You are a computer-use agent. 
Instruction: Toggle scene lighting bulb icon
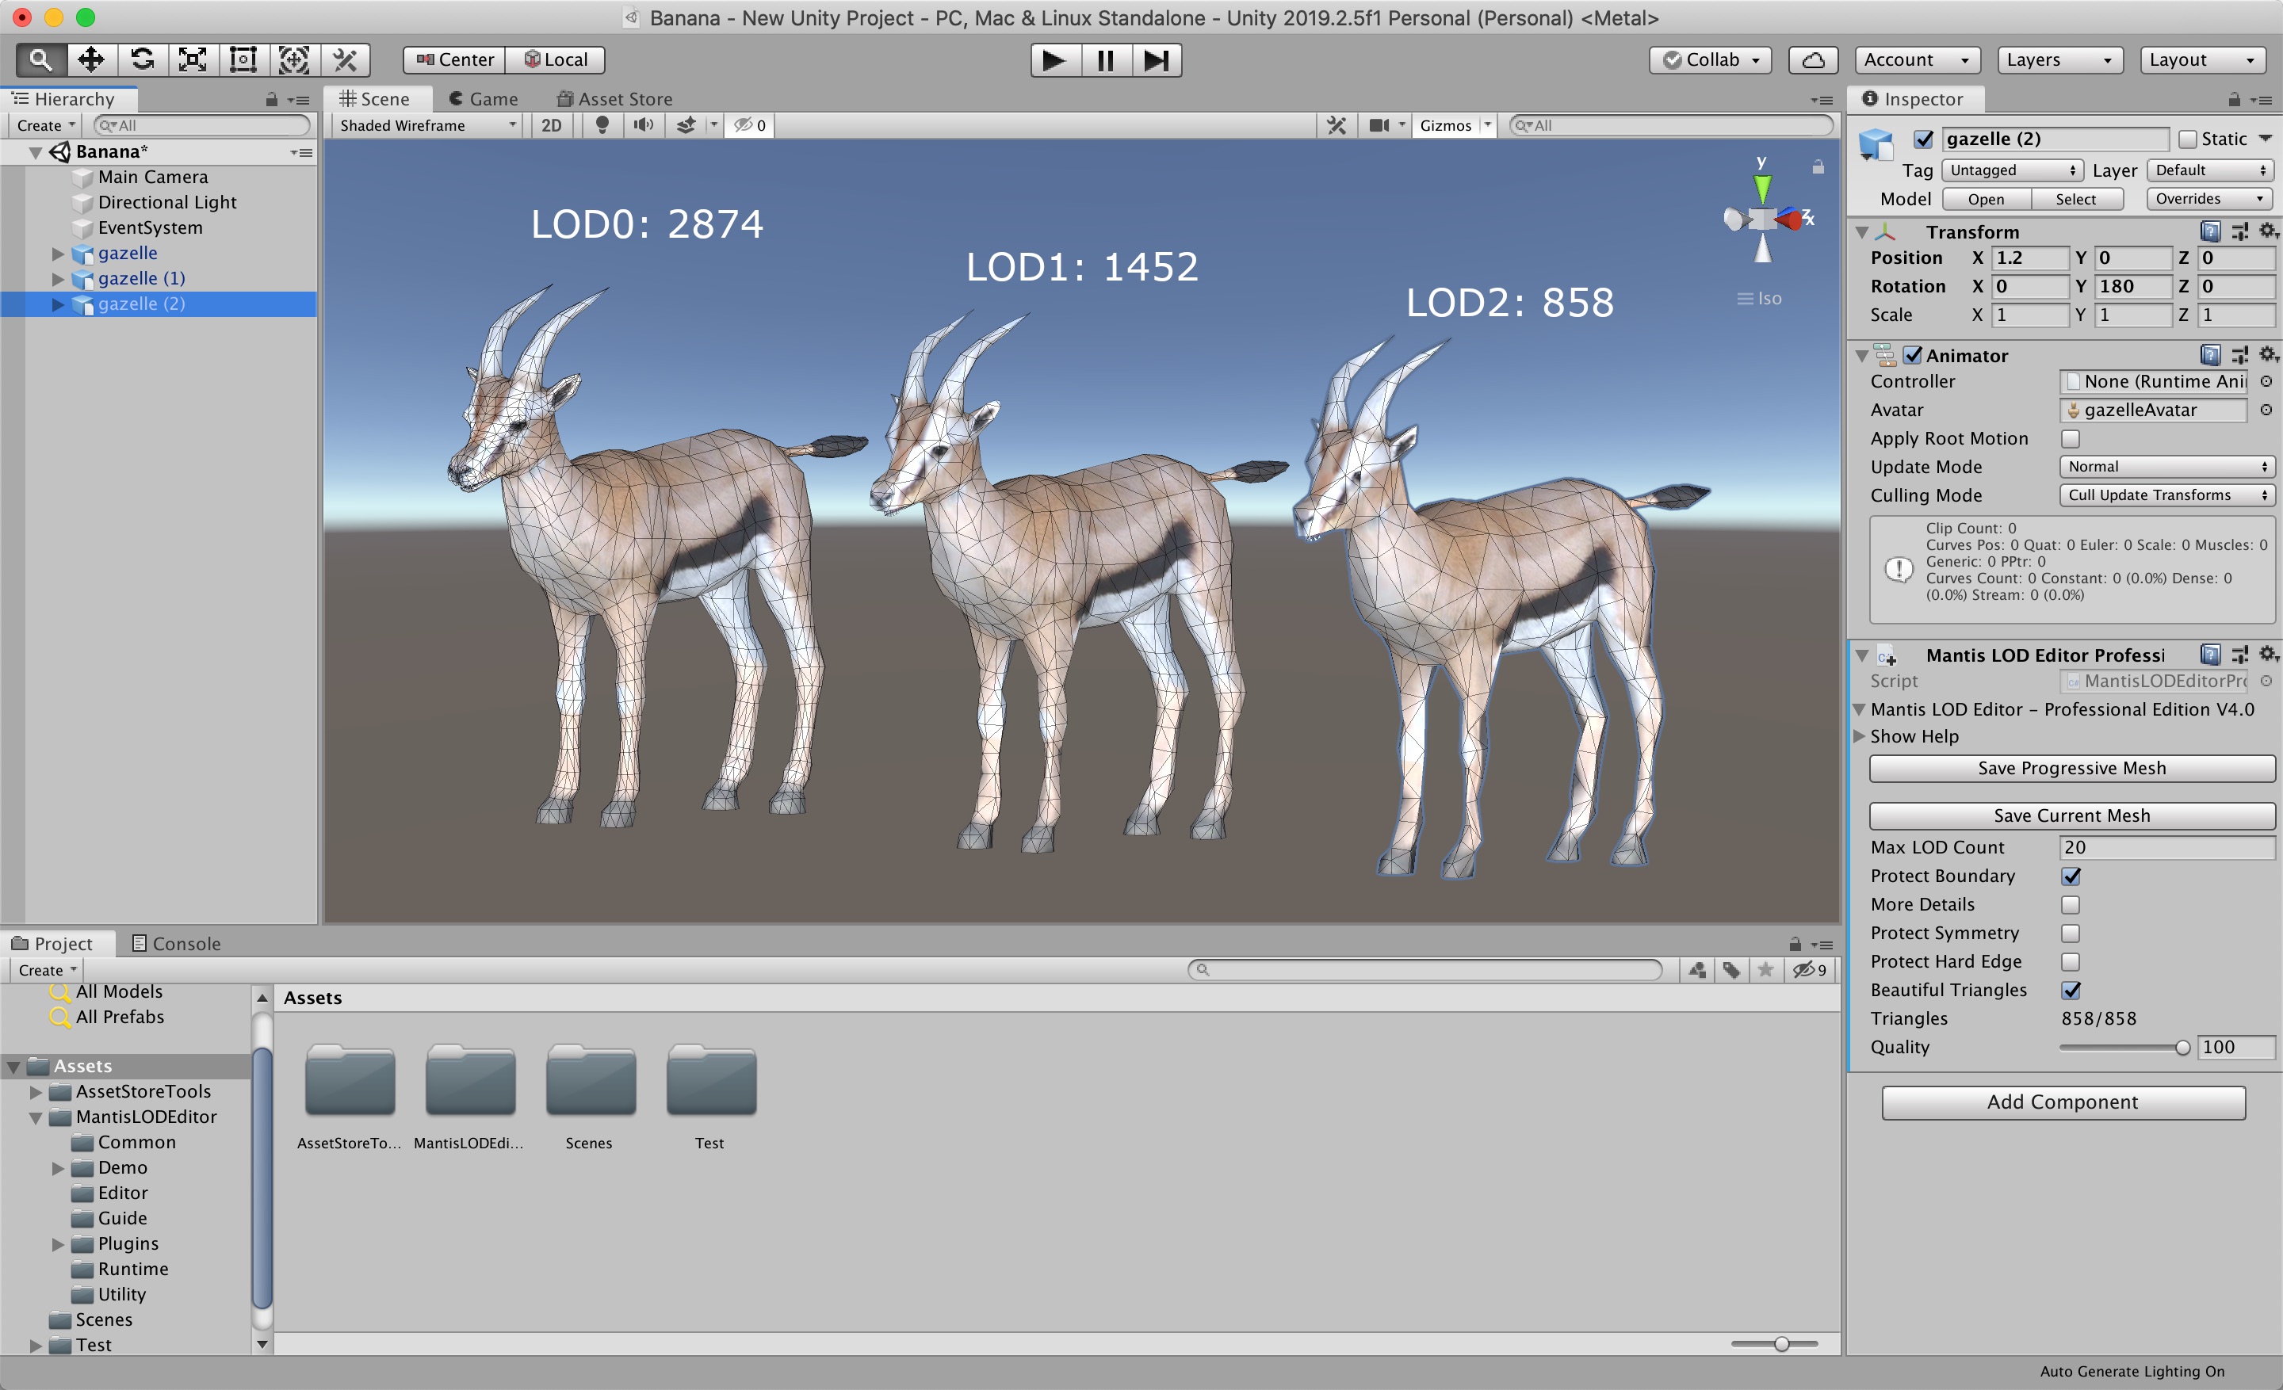pyautogui.click(x=602, y=125)
